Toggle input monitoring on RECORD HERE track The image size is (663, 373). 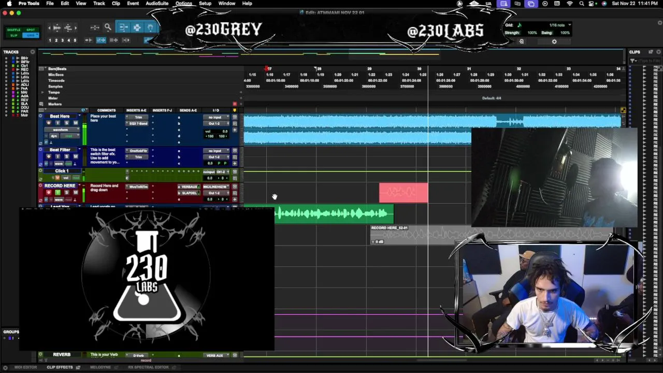(x=57, y=193)
